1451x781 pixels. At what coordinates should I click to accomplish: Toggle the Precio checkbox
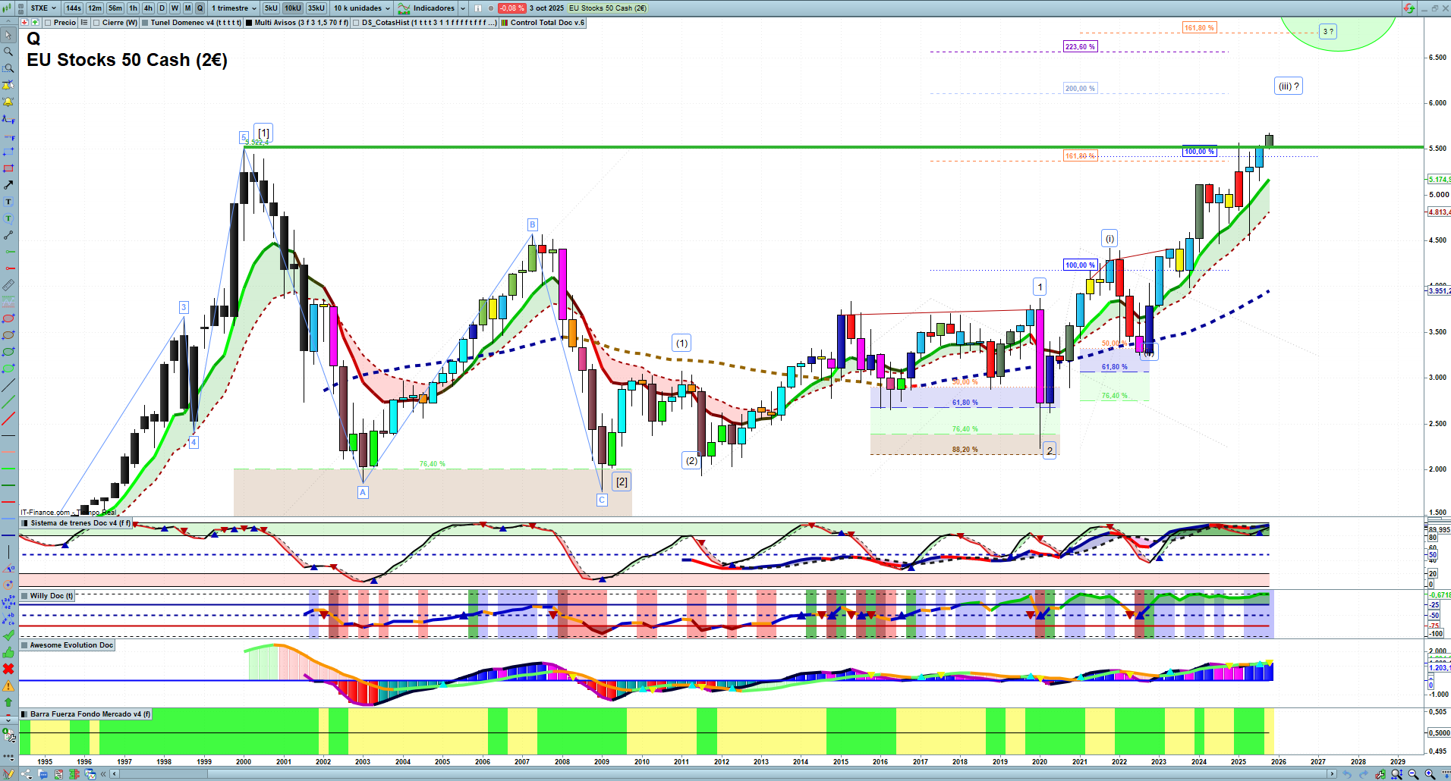tap(48, 23)
